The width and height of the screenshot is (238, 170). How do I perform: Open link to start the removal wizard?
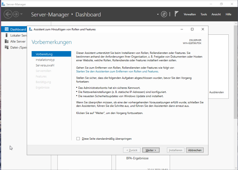click(x=117, y=71)
